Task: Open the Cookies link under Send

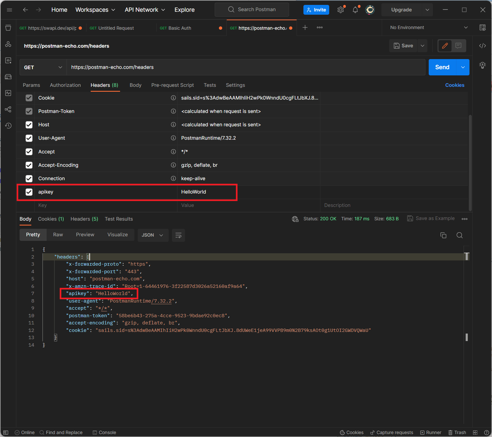Action: click(x=454, y=85)
